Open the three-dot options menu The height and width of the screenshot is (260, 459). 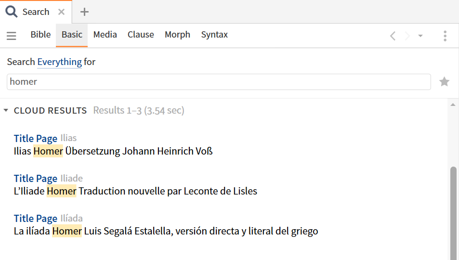445,36
